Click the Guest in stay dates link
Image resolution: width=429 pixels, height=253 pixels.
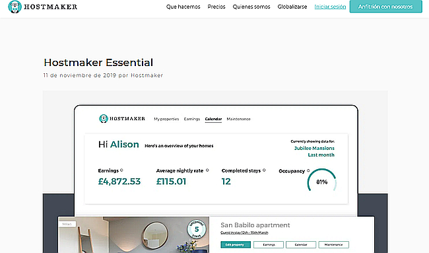pyautogui.click(x=244, y=233)
